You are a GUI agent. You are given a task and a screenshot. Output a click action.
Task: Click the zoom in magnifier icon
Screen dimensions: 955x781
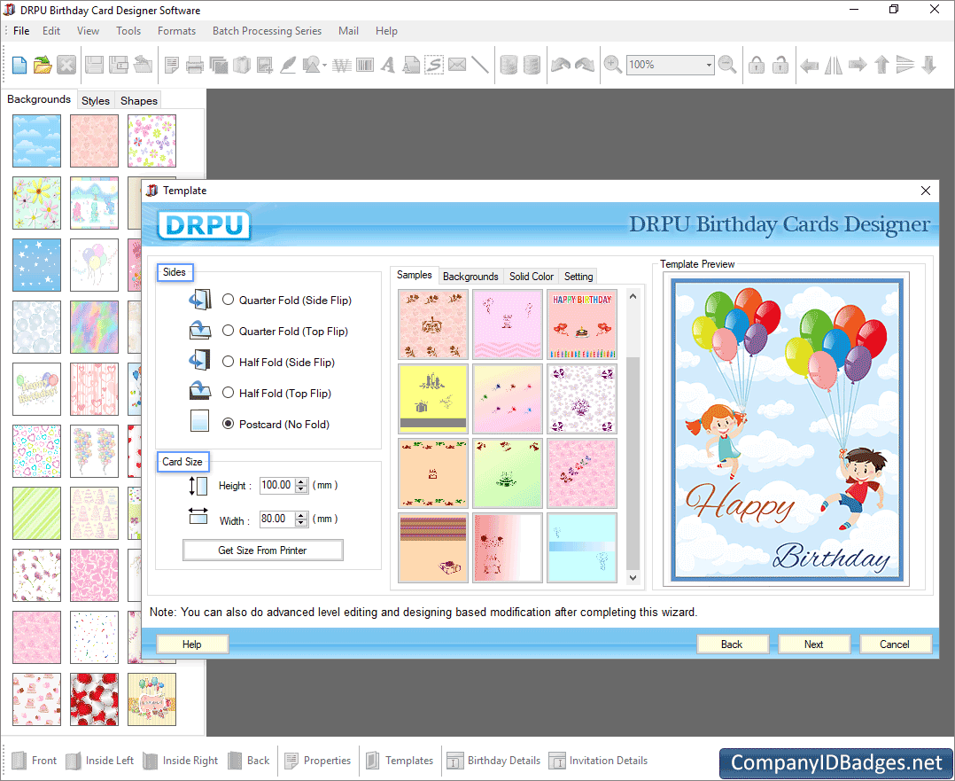(612, 65)
